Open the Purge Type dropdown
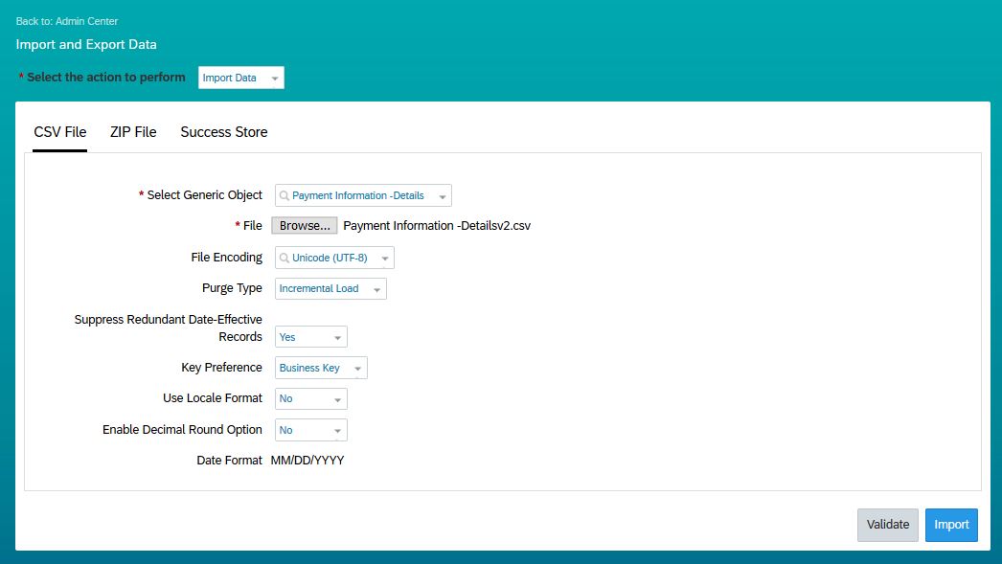 [331, 289]
